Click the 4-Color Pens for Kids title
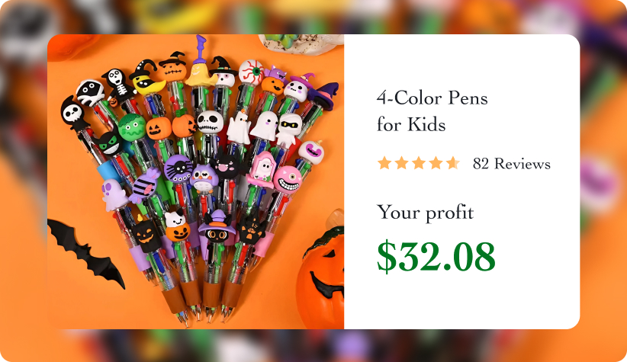Image resolution: width=627 pixels, height=362 pixels. tap(432, 111)
